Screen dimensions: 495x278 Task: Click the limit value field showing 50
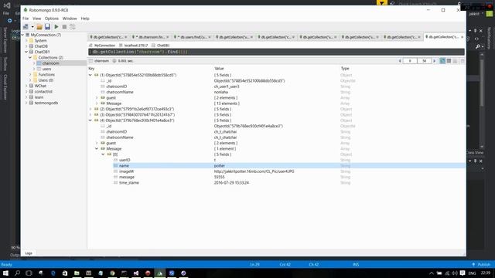(425, 61)
